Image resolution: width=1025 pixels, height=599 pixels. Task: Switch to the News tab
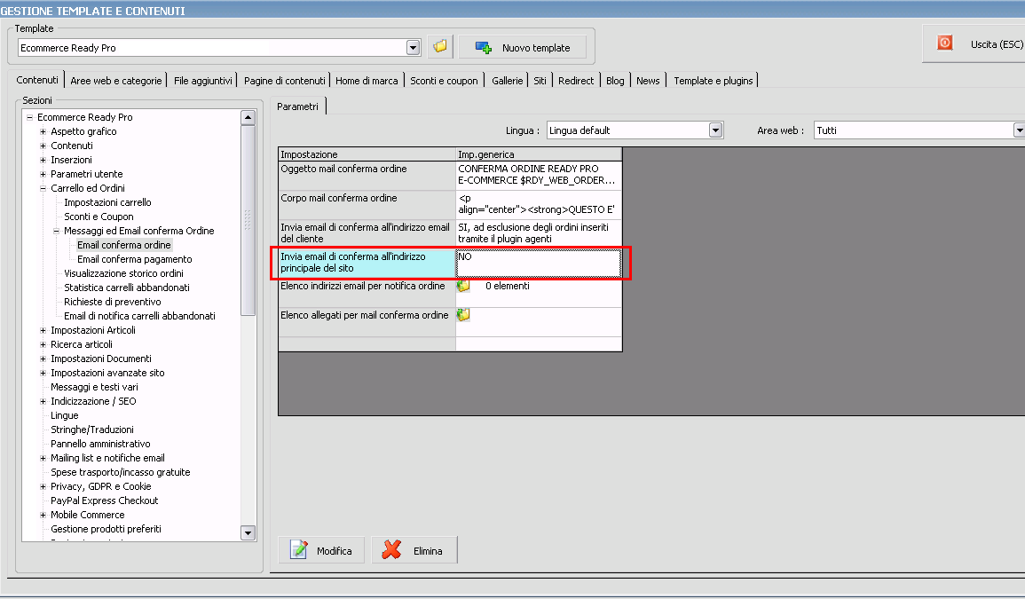coord(648,81)
